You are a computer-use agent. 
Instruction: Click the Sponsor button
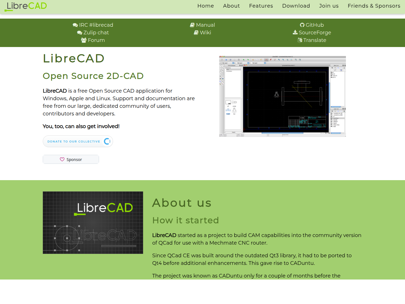71,159
